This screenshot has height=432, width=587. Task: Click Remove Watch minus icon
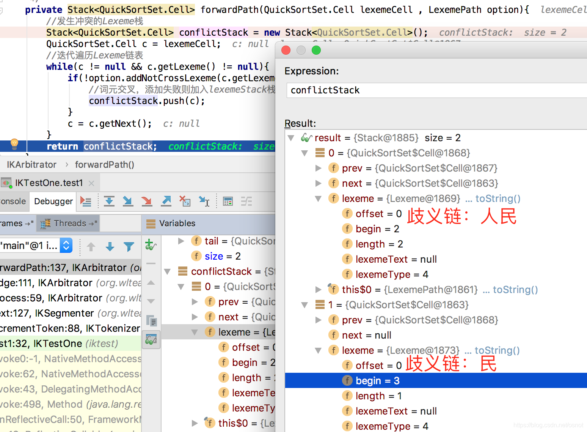pyautogui.click(x=151, y=263)
